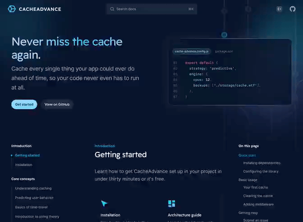Switch to cache-advance.config.js tab
The image size is (303, 222).
(x=192, y=51)
